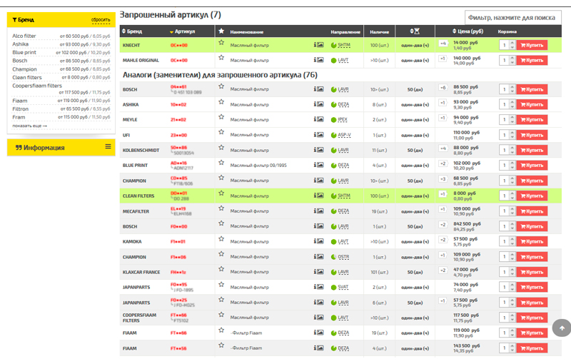Buy the UFI oil filter
The image size is (571, 364).
point(532,135)
